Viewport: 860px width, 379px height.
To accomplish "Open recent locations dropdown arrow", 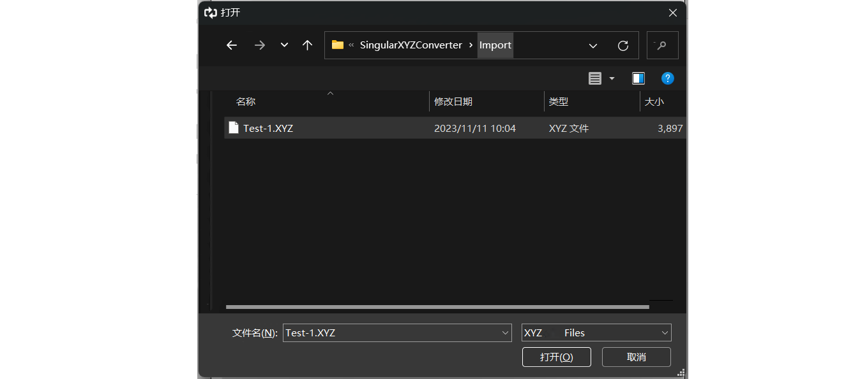I will click(284, 45).
